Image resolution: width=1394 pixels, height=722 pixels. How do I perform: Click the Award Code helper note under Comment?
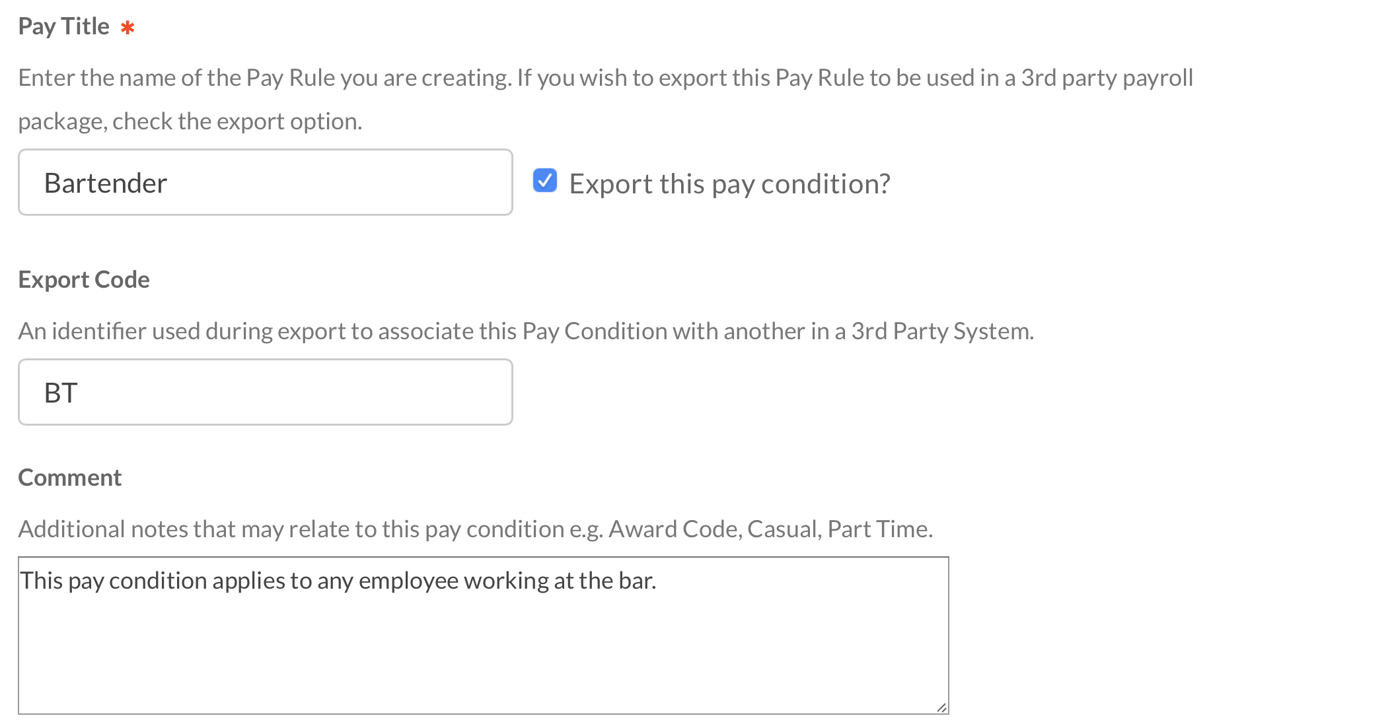(476, 528)
